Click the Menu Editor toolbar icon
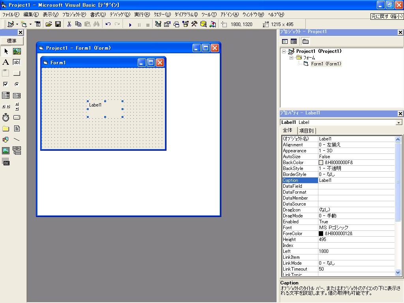 [38, 24]
